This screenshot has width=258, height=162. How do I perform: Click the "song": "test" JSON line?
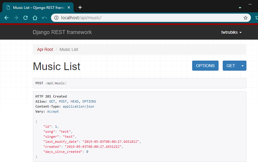(x=58, y=132)
